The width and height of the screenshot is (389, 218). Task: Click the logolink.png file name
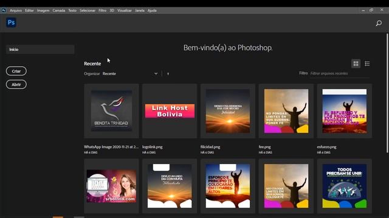[153, 147]
